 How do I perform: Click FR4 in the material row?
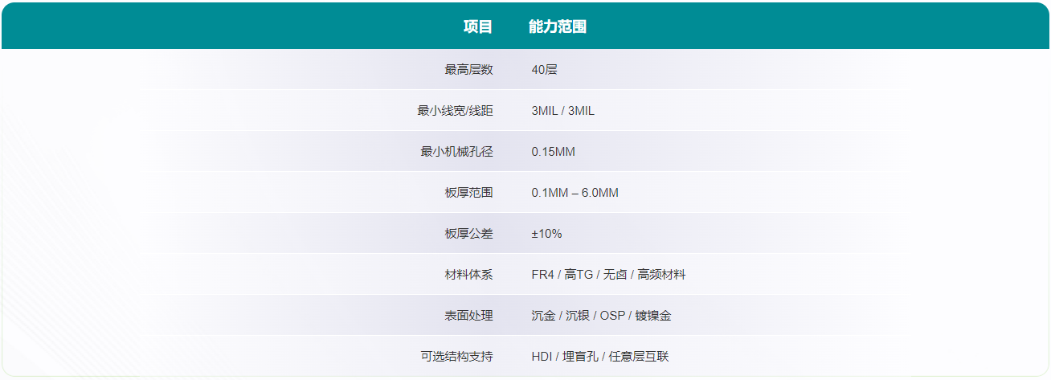coord(542,275)
